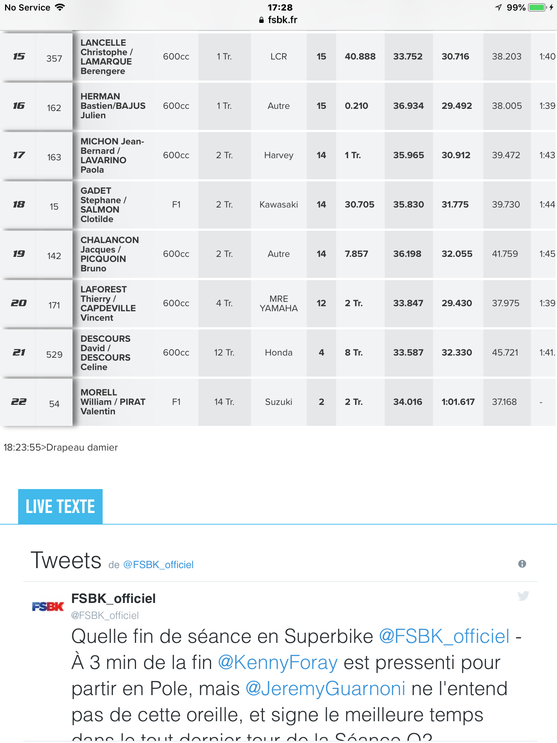Tap the FSBK logo avatar
The image size is (557, 743).
pyautogui.click(x=48, y=606)
